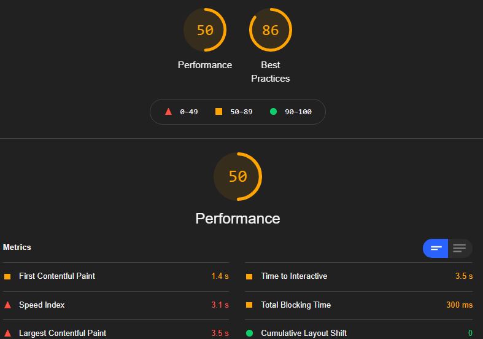Click the red triangle 0-49 legend icon

pyautogui.click(x=168, y=112)
